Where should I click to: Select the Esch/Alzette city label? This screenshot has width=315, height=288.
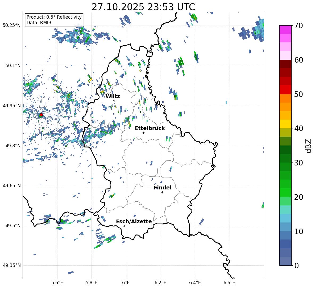[134, 221]
